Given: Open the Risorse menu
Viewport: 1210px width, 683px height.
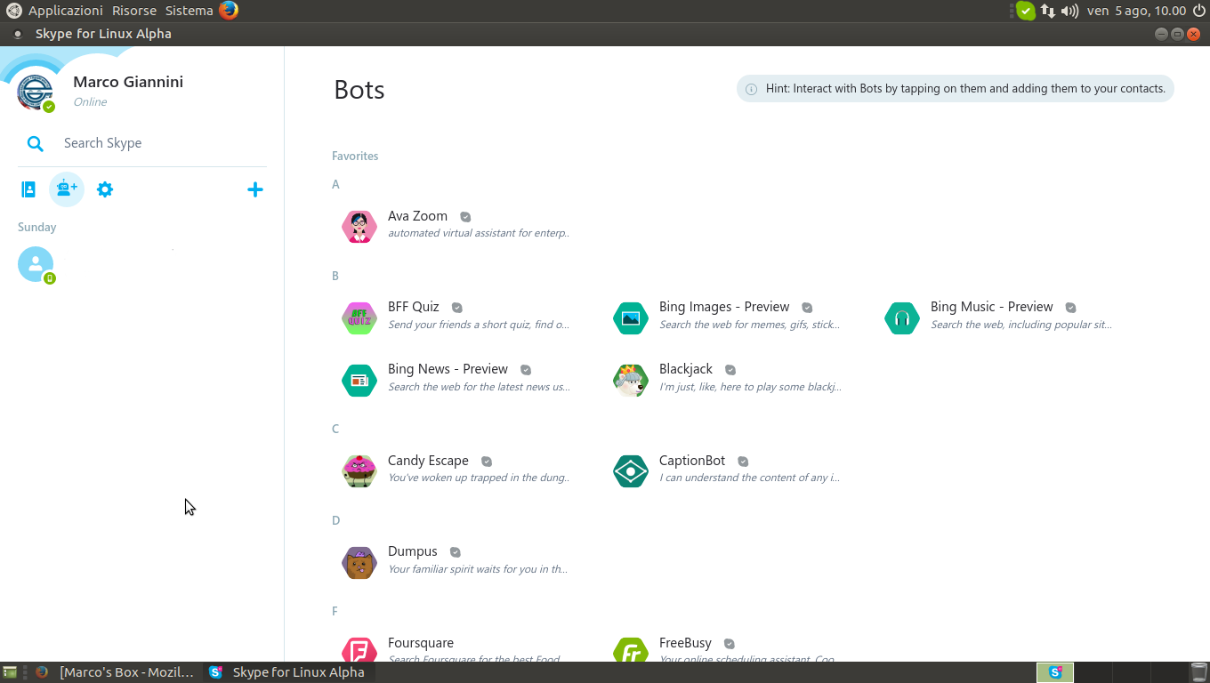Looking at the screenshot, I should [x=134, y=11].
